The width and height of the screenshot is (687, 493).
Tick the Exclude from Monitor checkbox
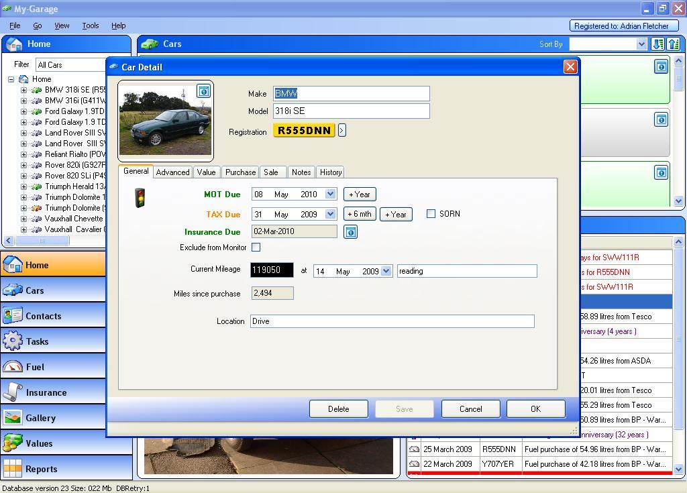(256, 248)
